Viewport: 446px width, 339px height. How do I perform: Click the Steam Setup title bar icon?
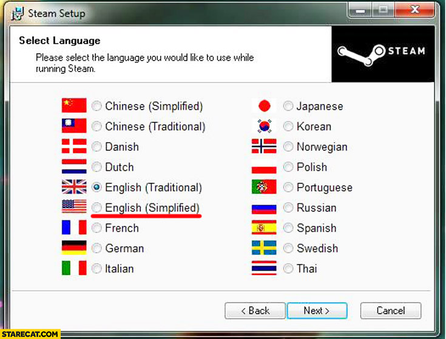[17, 13]
